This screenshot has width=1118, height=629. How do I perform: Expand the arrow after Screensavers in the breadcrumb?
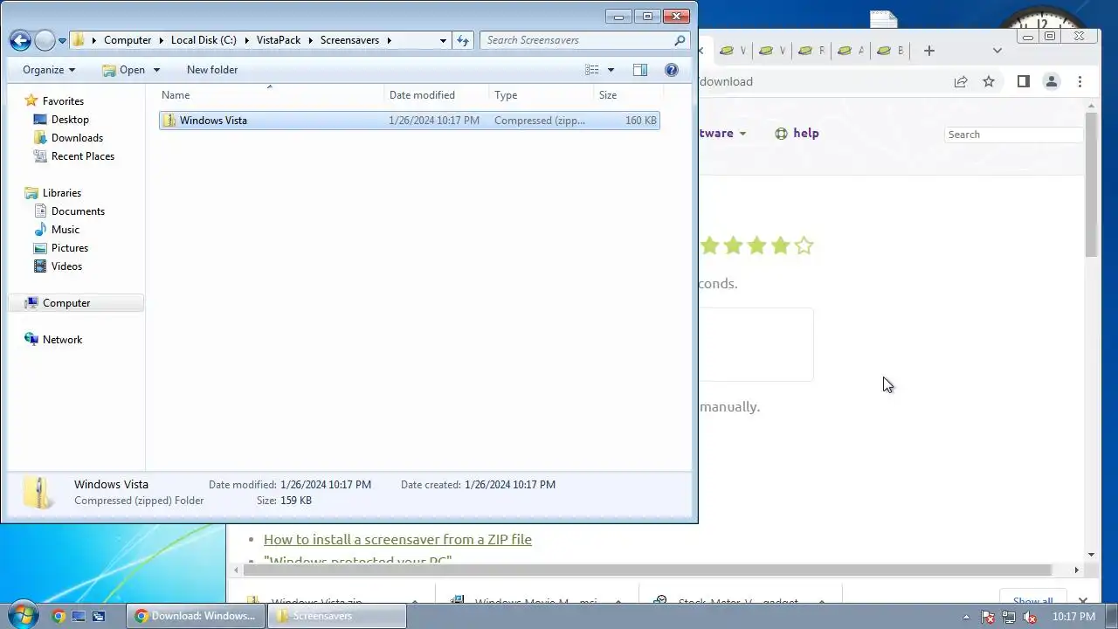[389, 40]
